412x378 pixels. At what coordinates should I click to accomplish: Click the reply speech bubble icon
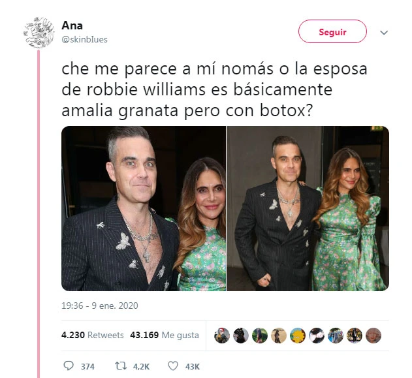coord(69,366)
